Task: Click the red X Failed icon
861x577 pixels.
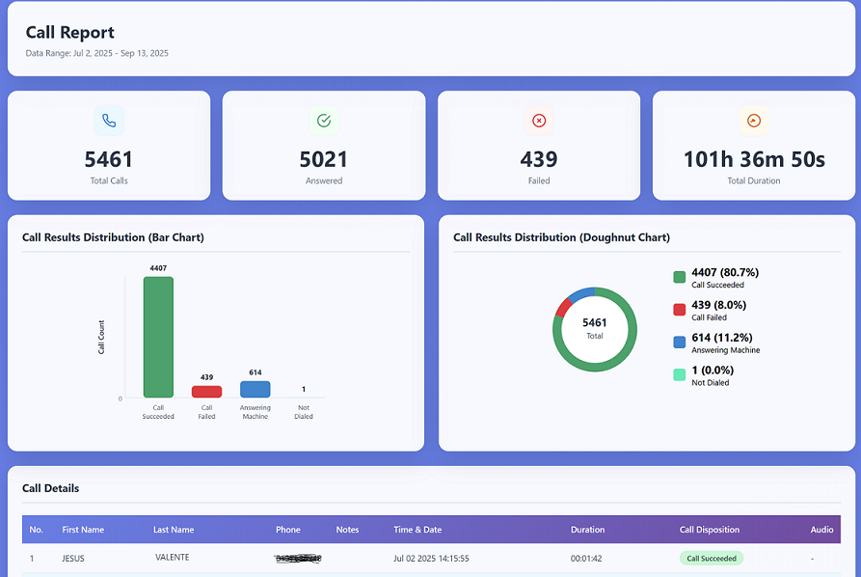Action: (539, 121)
